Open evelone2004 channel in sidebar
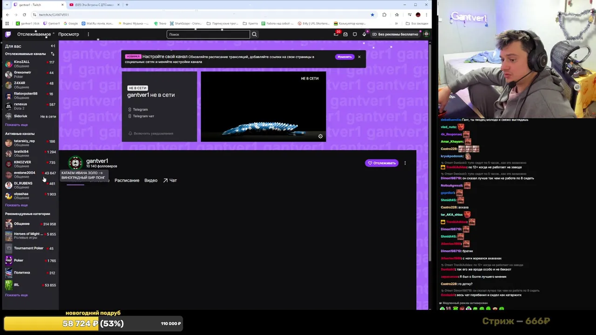This screenshot has width=596, height=335. click(x=30, y=174)
